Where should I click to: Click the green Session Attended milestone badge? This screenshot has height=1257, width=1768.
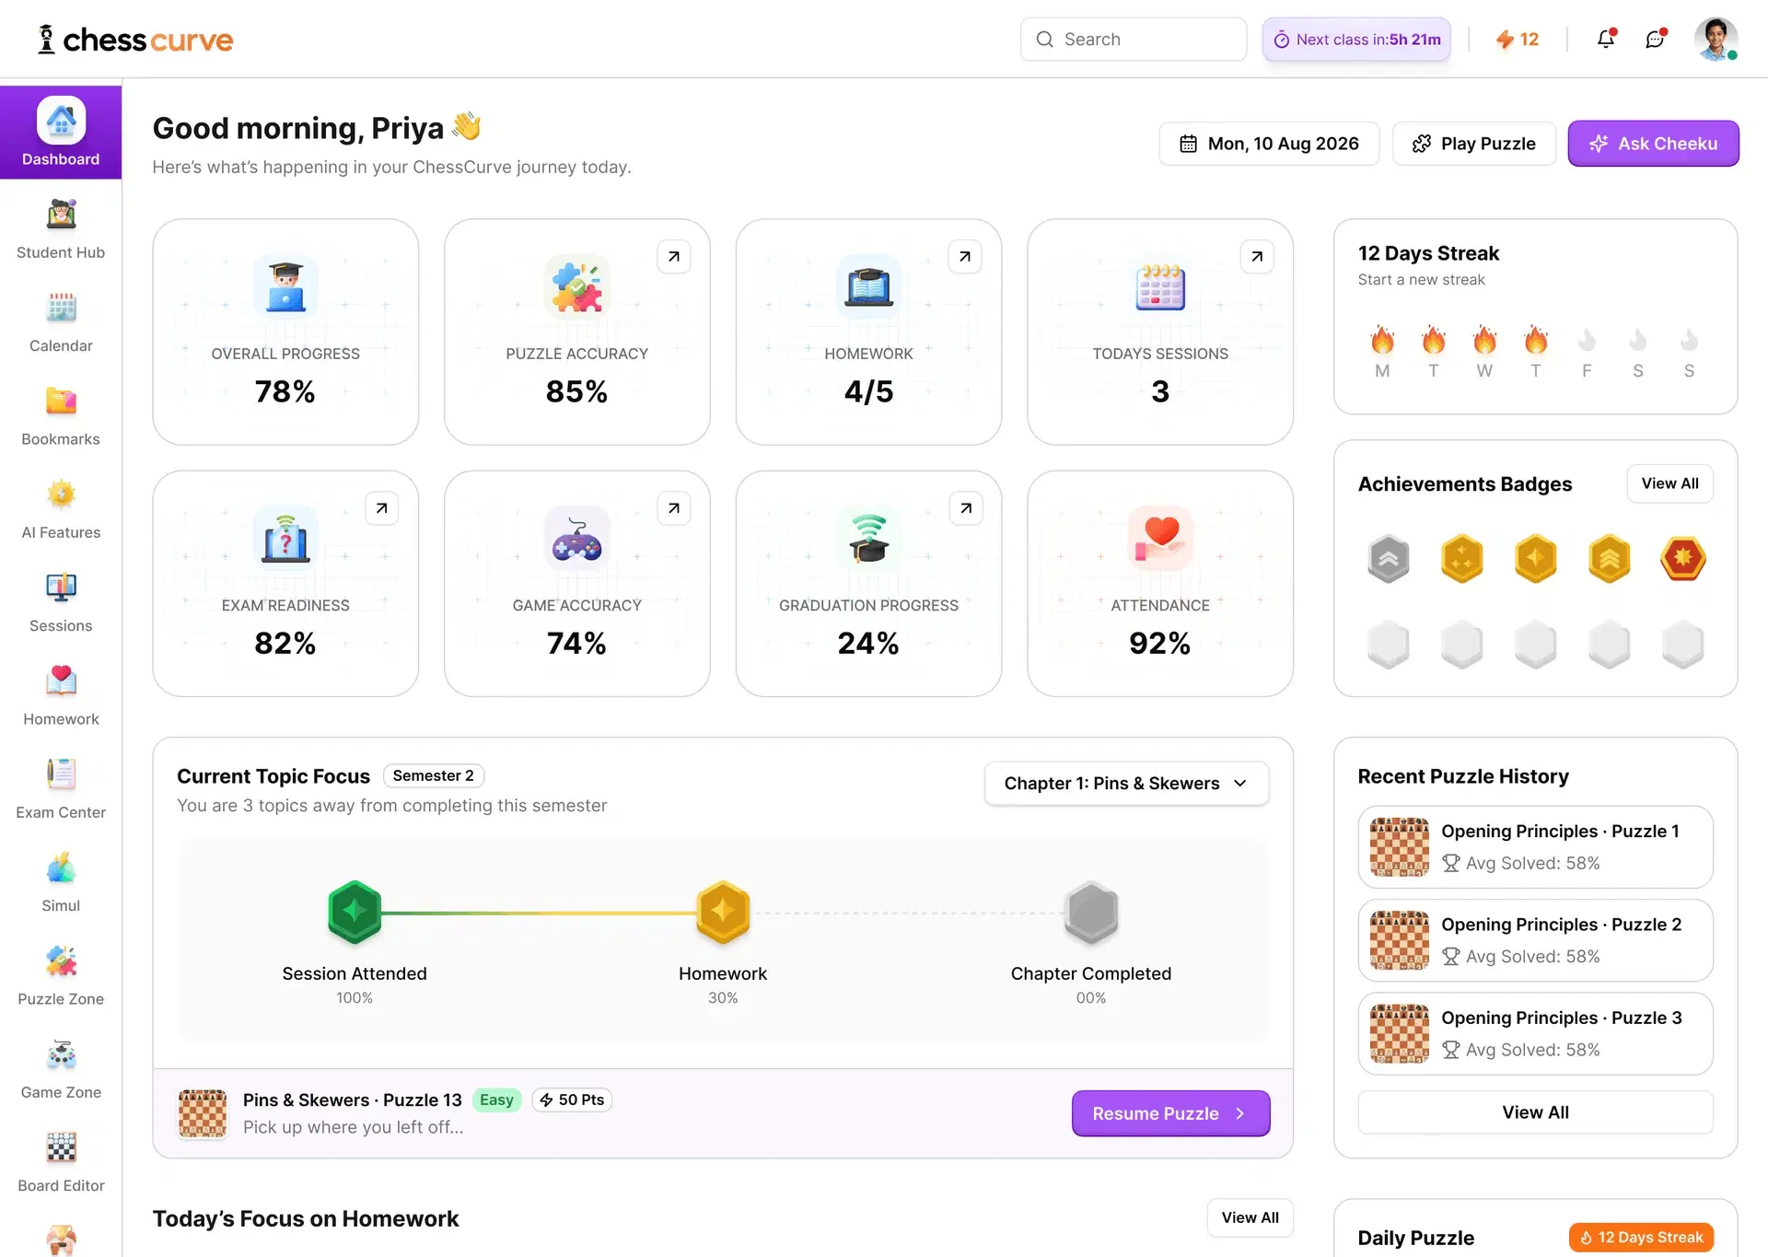(x=355, y=912)
